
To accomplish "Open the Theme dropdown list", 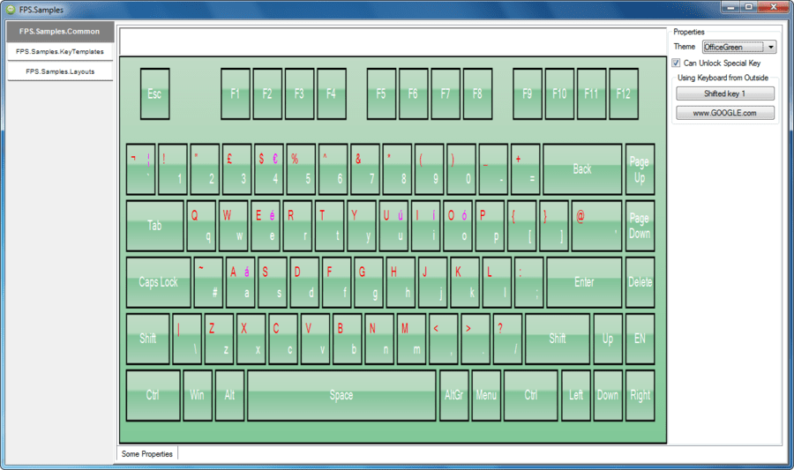I will click(771, 47).
